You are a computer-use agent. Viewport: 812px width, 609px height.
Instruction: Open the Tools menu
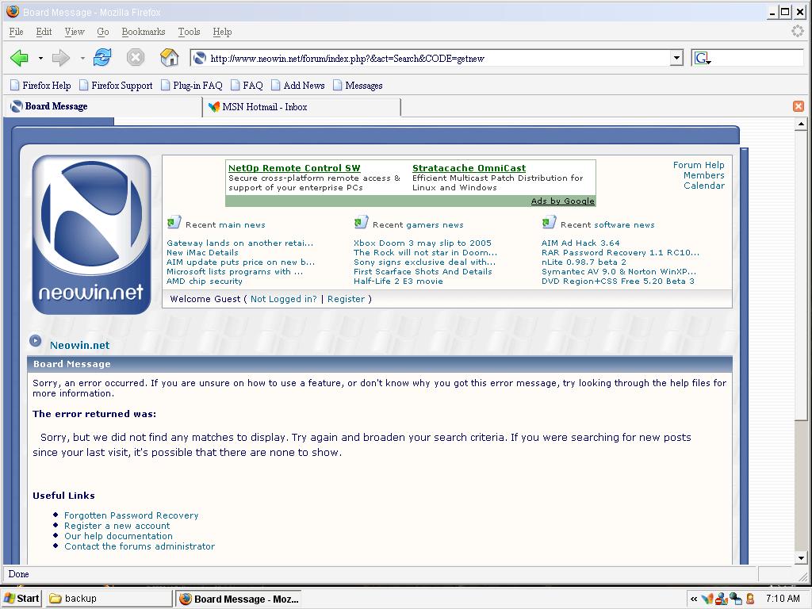189,32
